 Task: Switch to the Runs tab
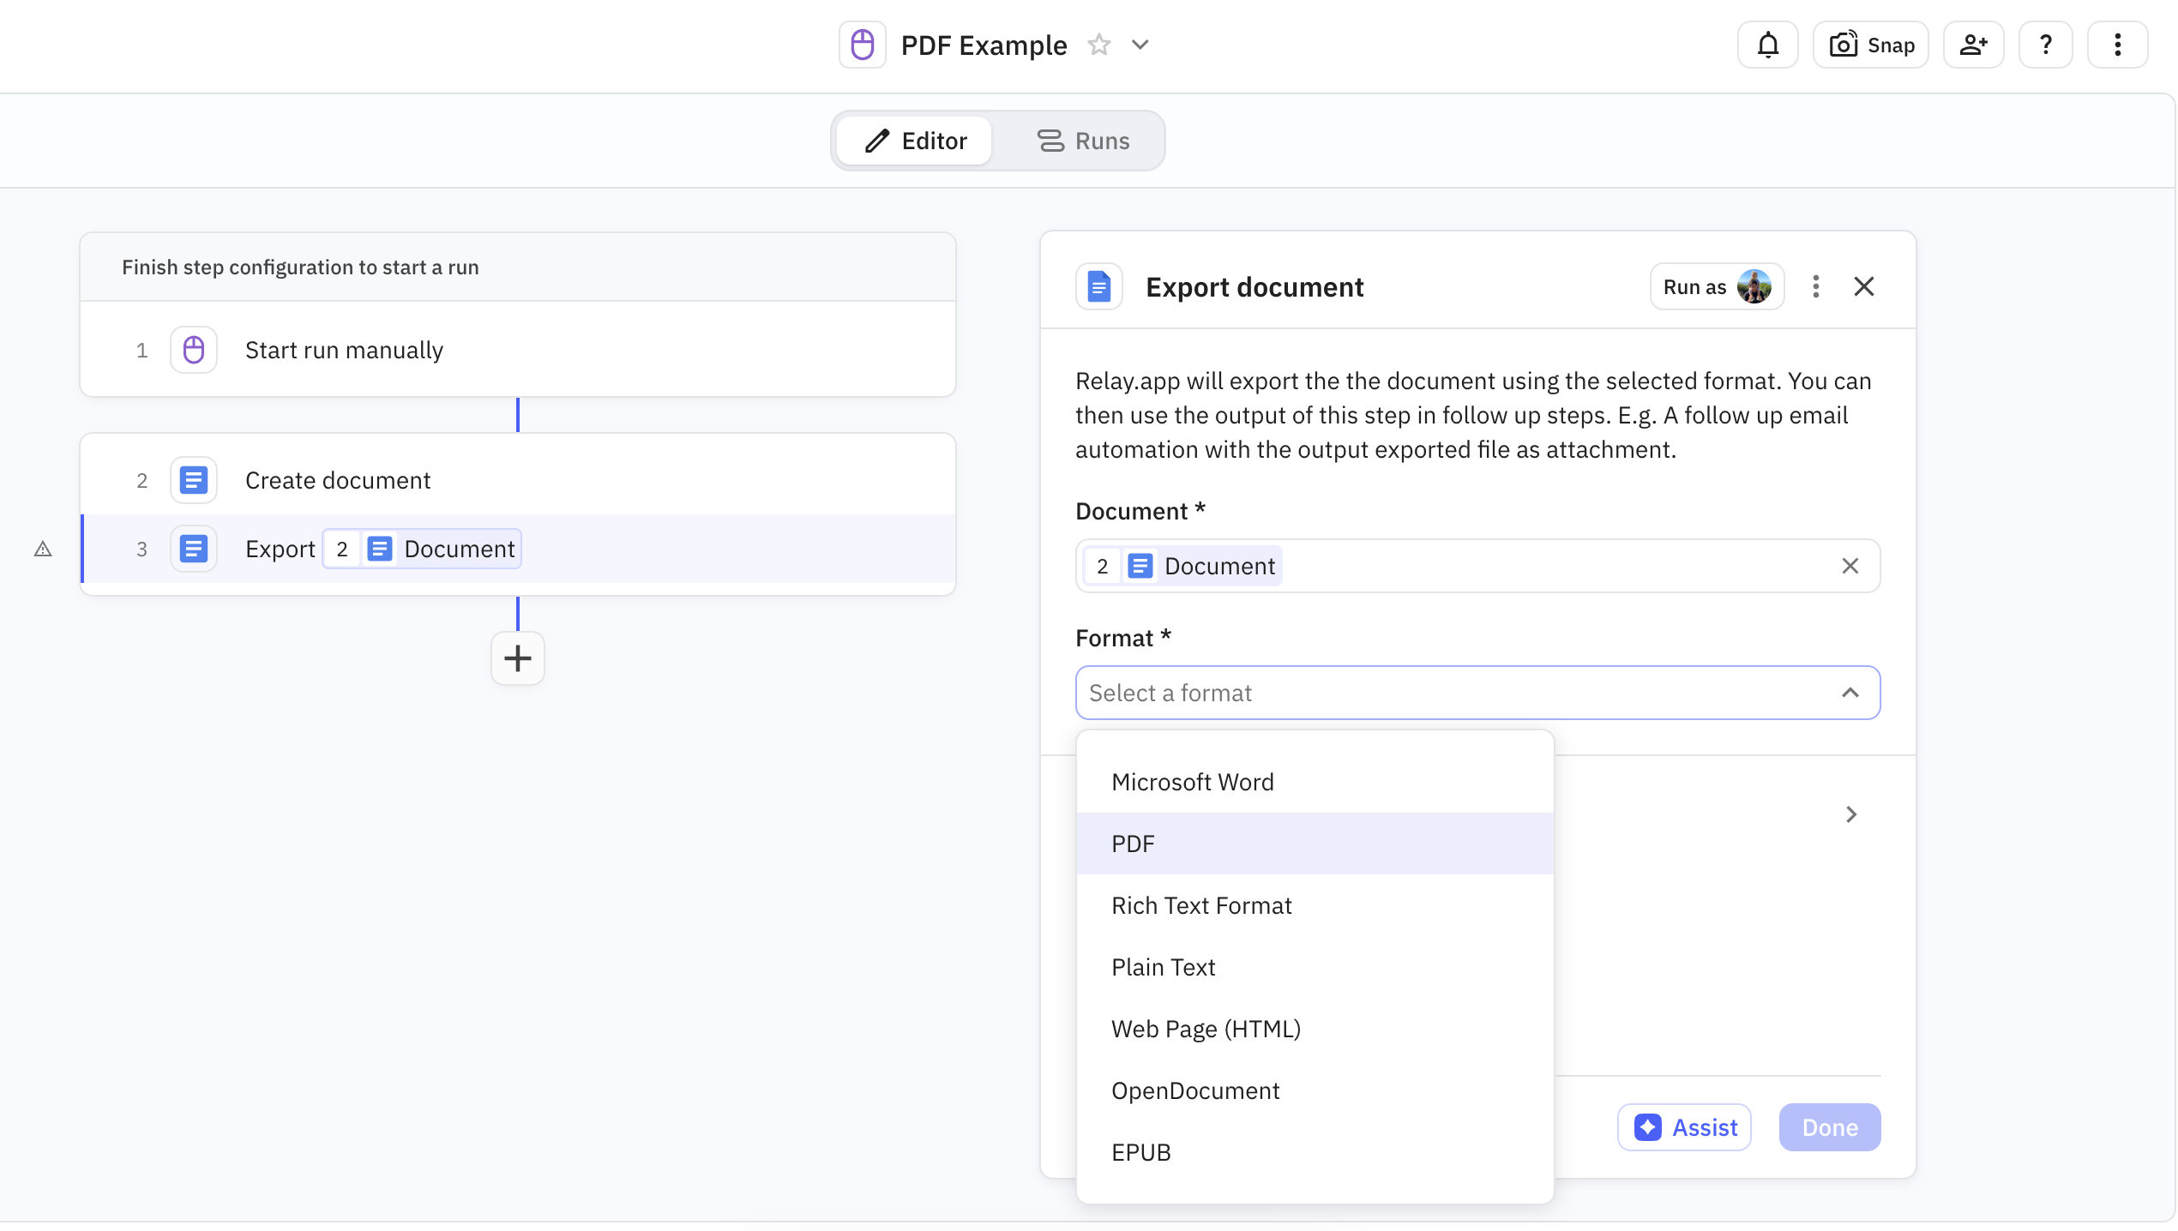coord(1084,141)
